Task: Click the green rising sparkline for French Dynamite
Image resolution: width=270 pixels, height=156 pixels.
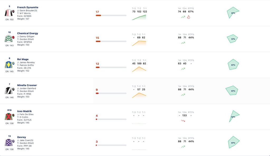Action: tap(139, 17)
